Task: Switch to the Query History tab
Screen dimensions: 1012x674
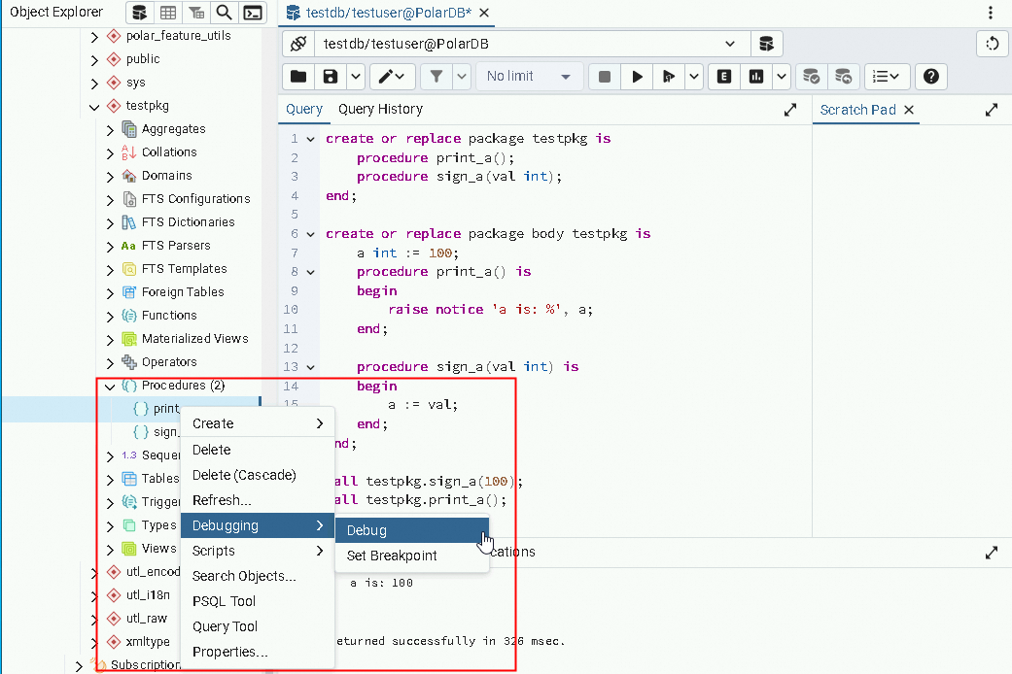Action: tap(380, 109)
